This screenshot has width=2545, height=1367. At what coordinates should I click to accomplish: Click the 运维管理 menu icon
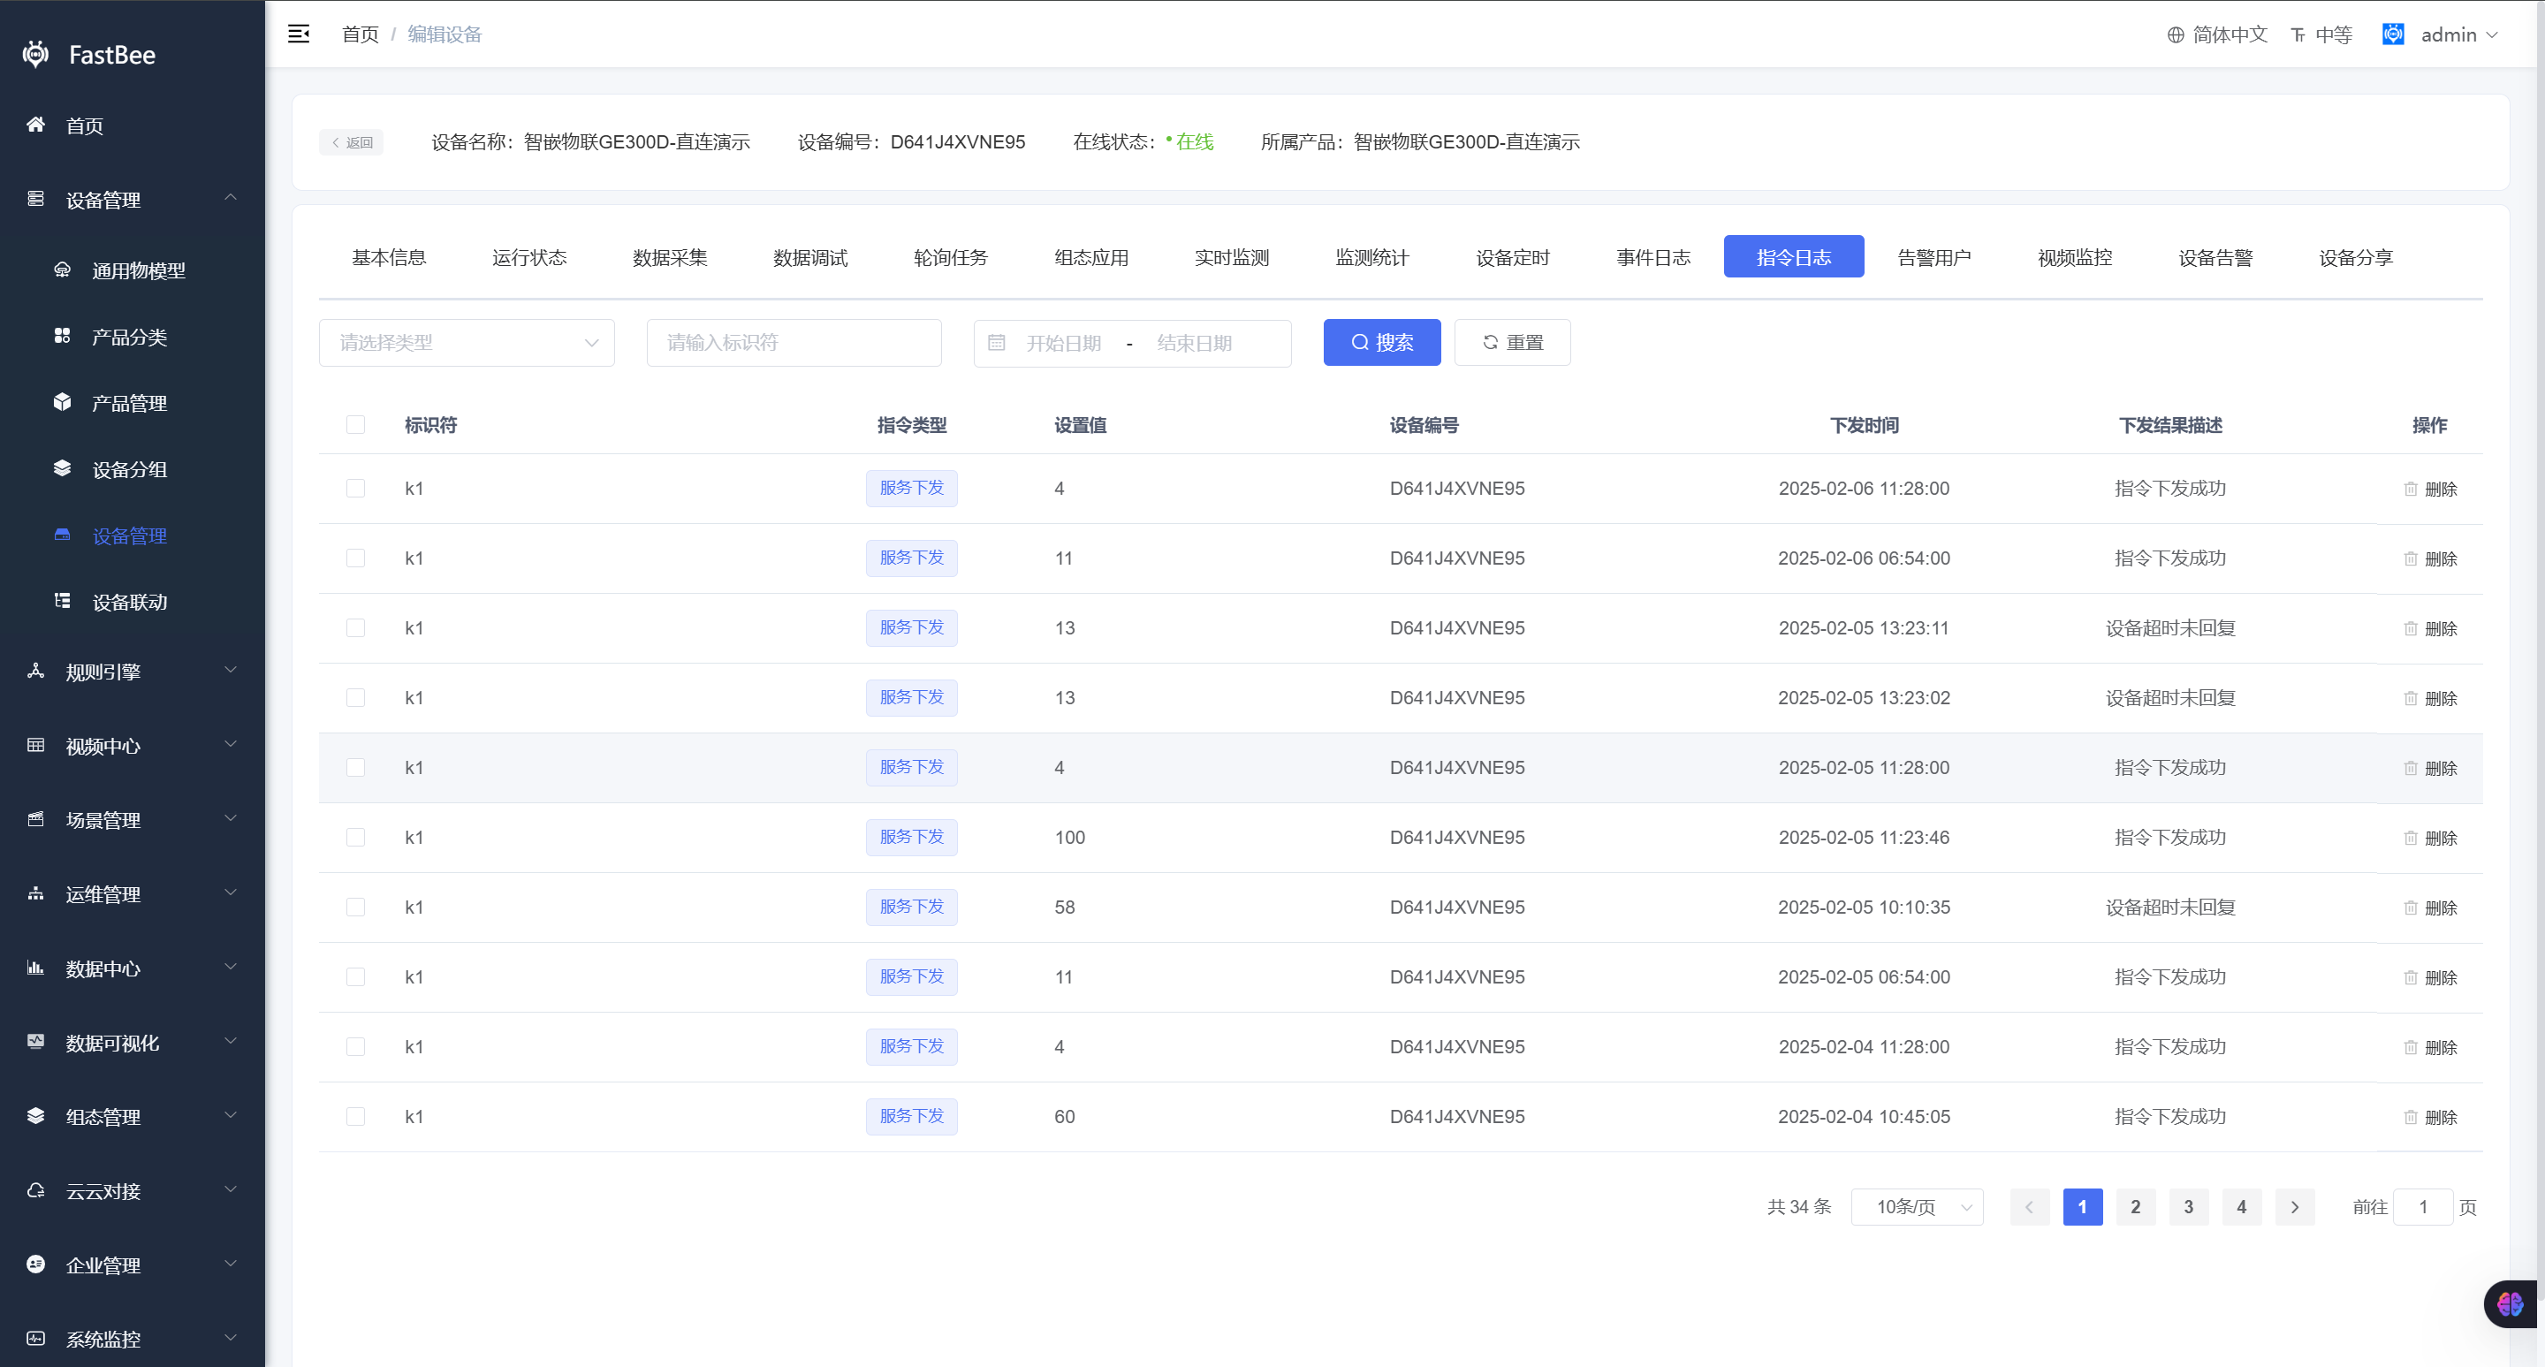coord(35,892)
